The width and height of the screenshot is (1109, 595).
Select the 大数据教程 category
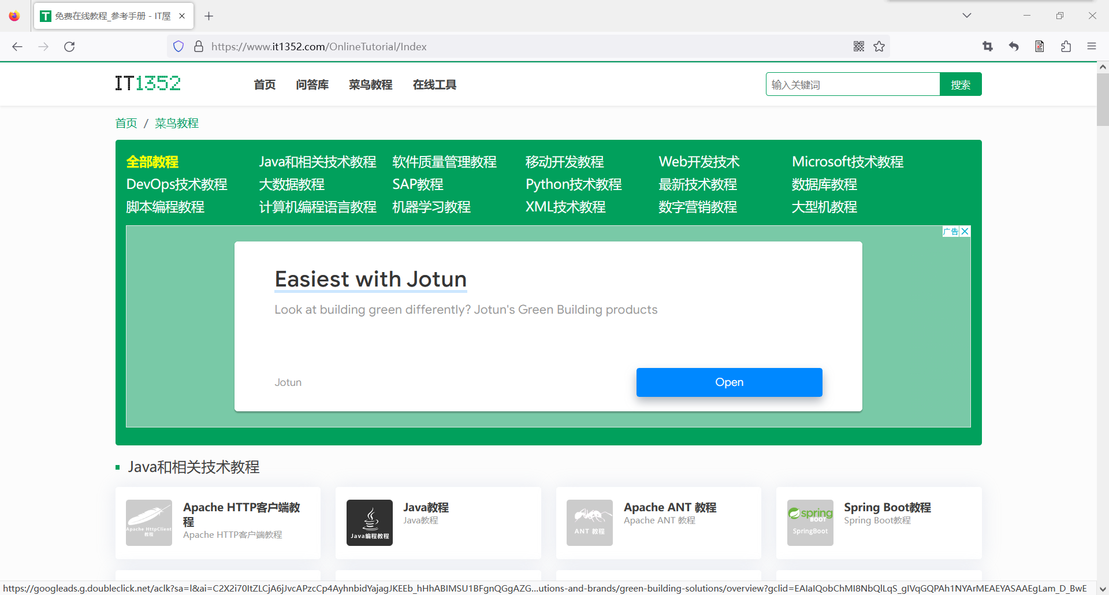[292, 184]
